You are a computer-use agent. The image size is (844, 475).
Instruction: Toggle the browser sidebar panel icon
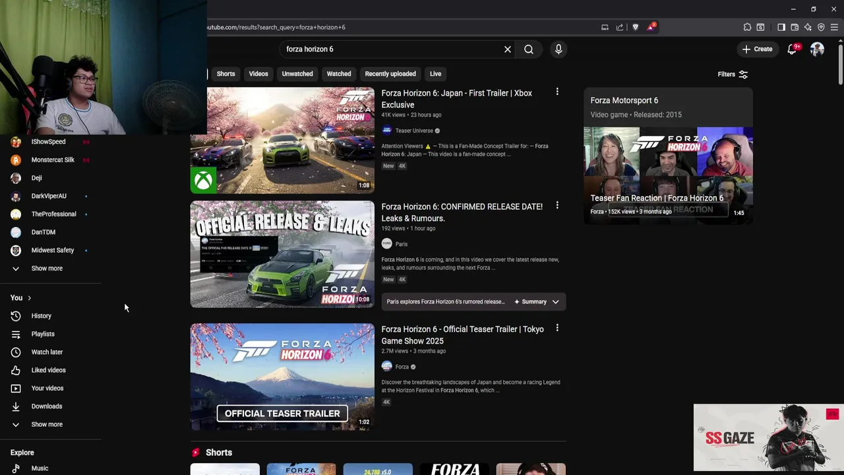coord(781,27)
